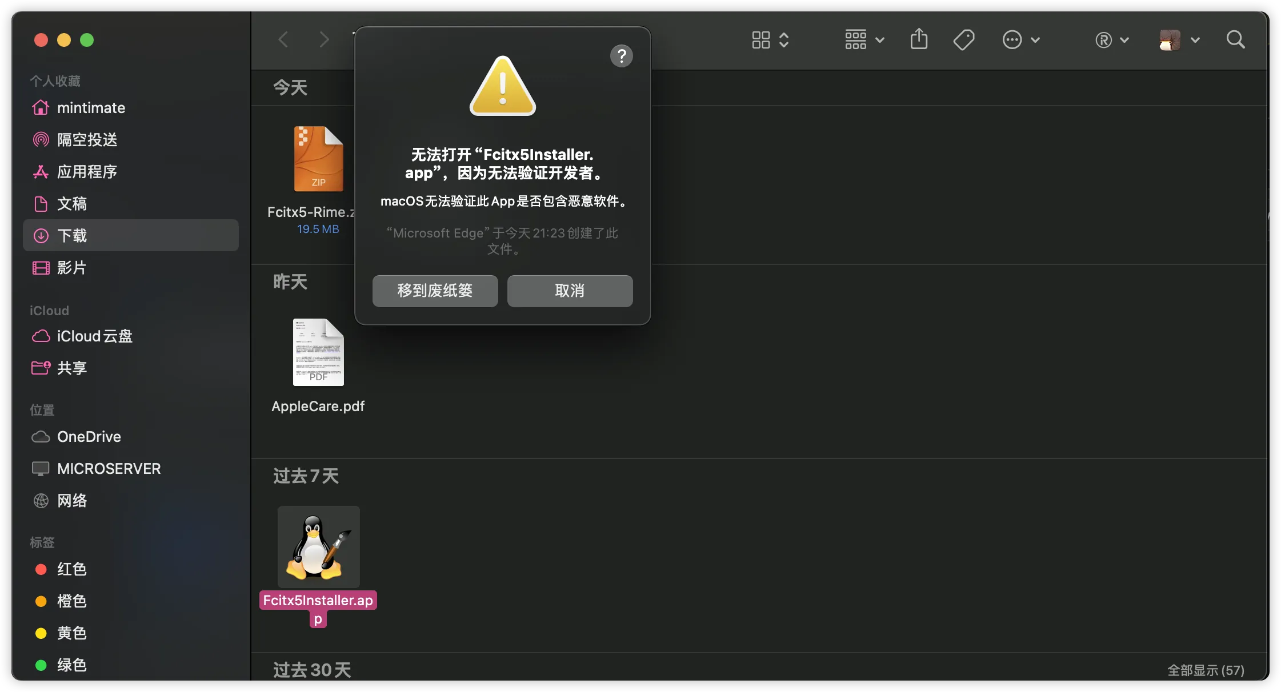1281x692 pixels.
Task: Click the Edit Tags toolbar icon
Action: pos(964,40)
